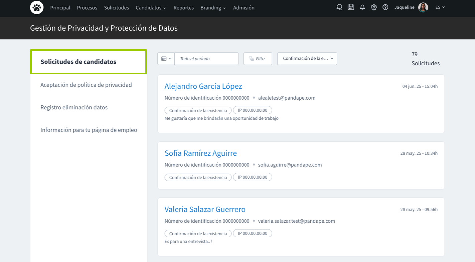Image resolution: width=475 pixels, height=262 pixels.
Task: Switch to Registro eliminación datos
Action: point(74,107)
